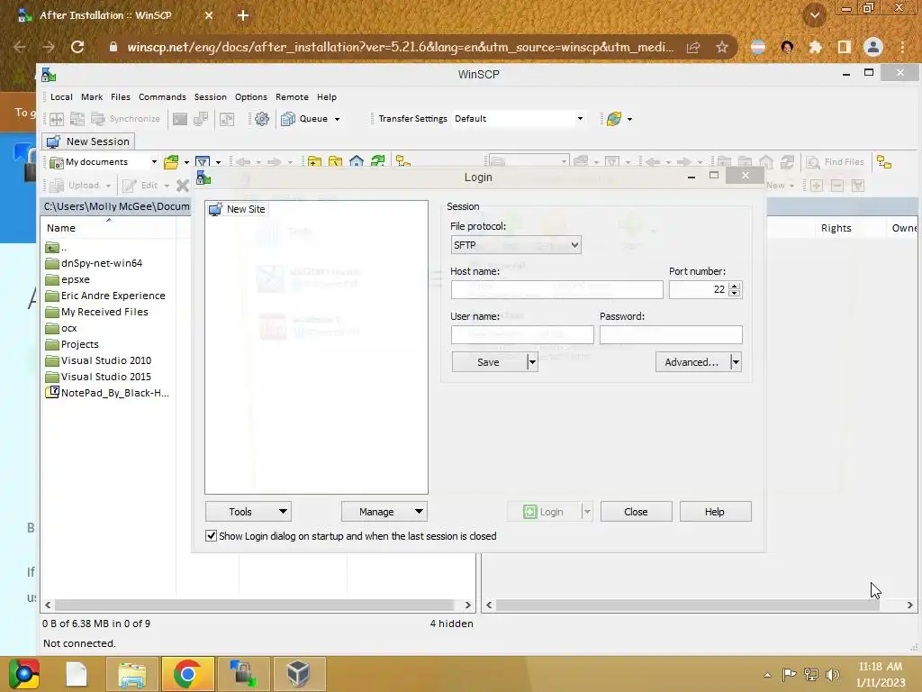Open the Help menu in WinSCP
This screenshot has width=922, height=692.
tap(327, 97)
